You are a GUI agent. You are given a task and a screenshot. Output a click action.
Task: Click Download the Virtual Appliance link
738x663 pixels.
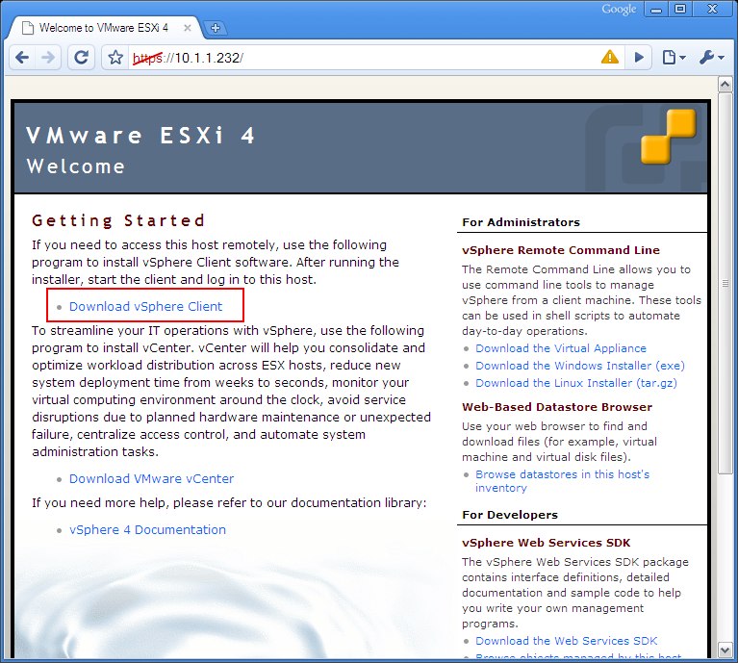coord(561,348)
